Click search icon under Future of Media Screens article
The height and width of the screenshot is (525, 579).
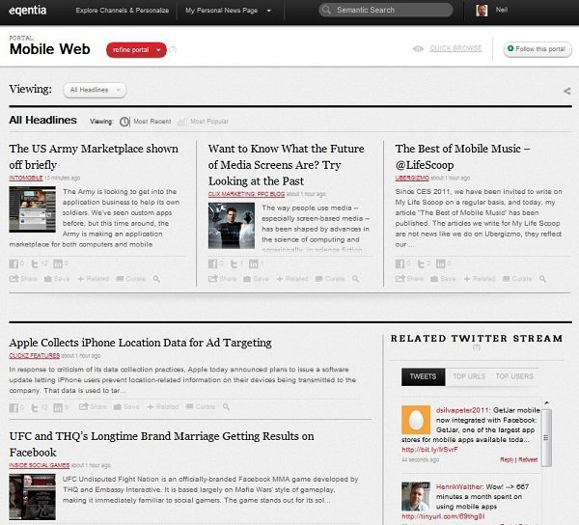[355, 279]
